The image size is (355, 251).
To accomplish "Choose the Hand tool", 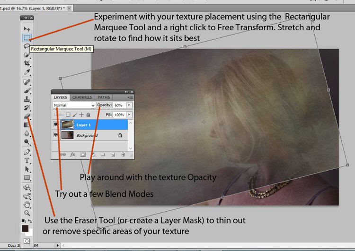I will pyautogui.click(x=27, y=204).
